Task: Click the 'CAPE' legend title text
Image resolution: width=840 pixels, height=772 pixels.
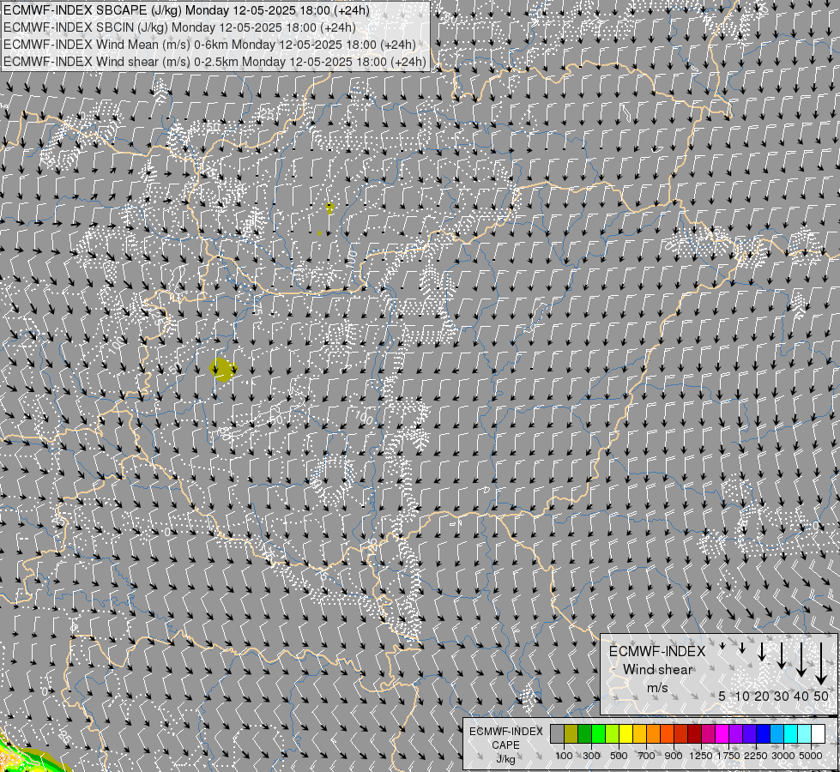Action: click(505, 745)
